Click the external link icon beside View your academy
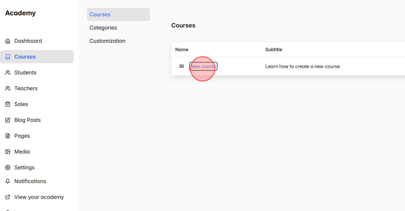 (x=8, y=197)
